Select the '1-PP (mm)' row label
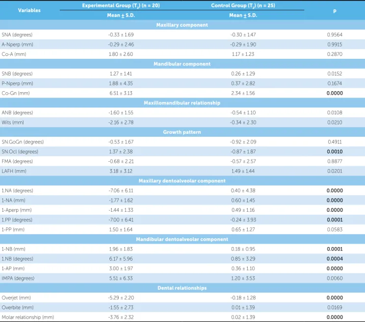This screenshot has height=322, width=365. 13,229
